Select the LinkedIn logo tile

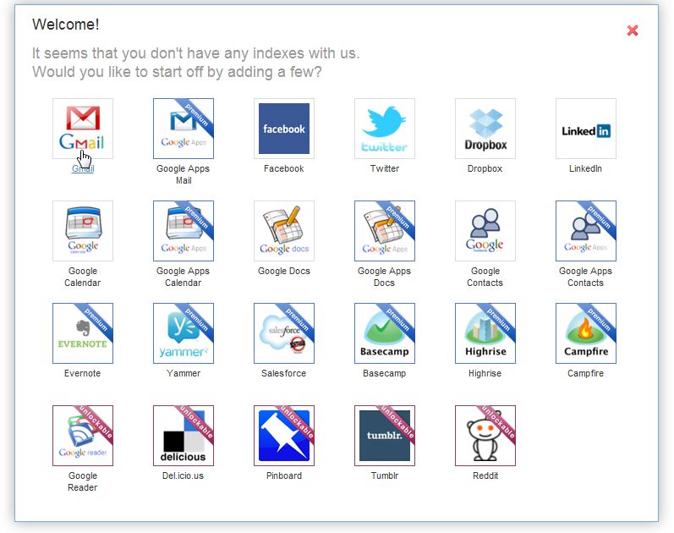point(586,129)
